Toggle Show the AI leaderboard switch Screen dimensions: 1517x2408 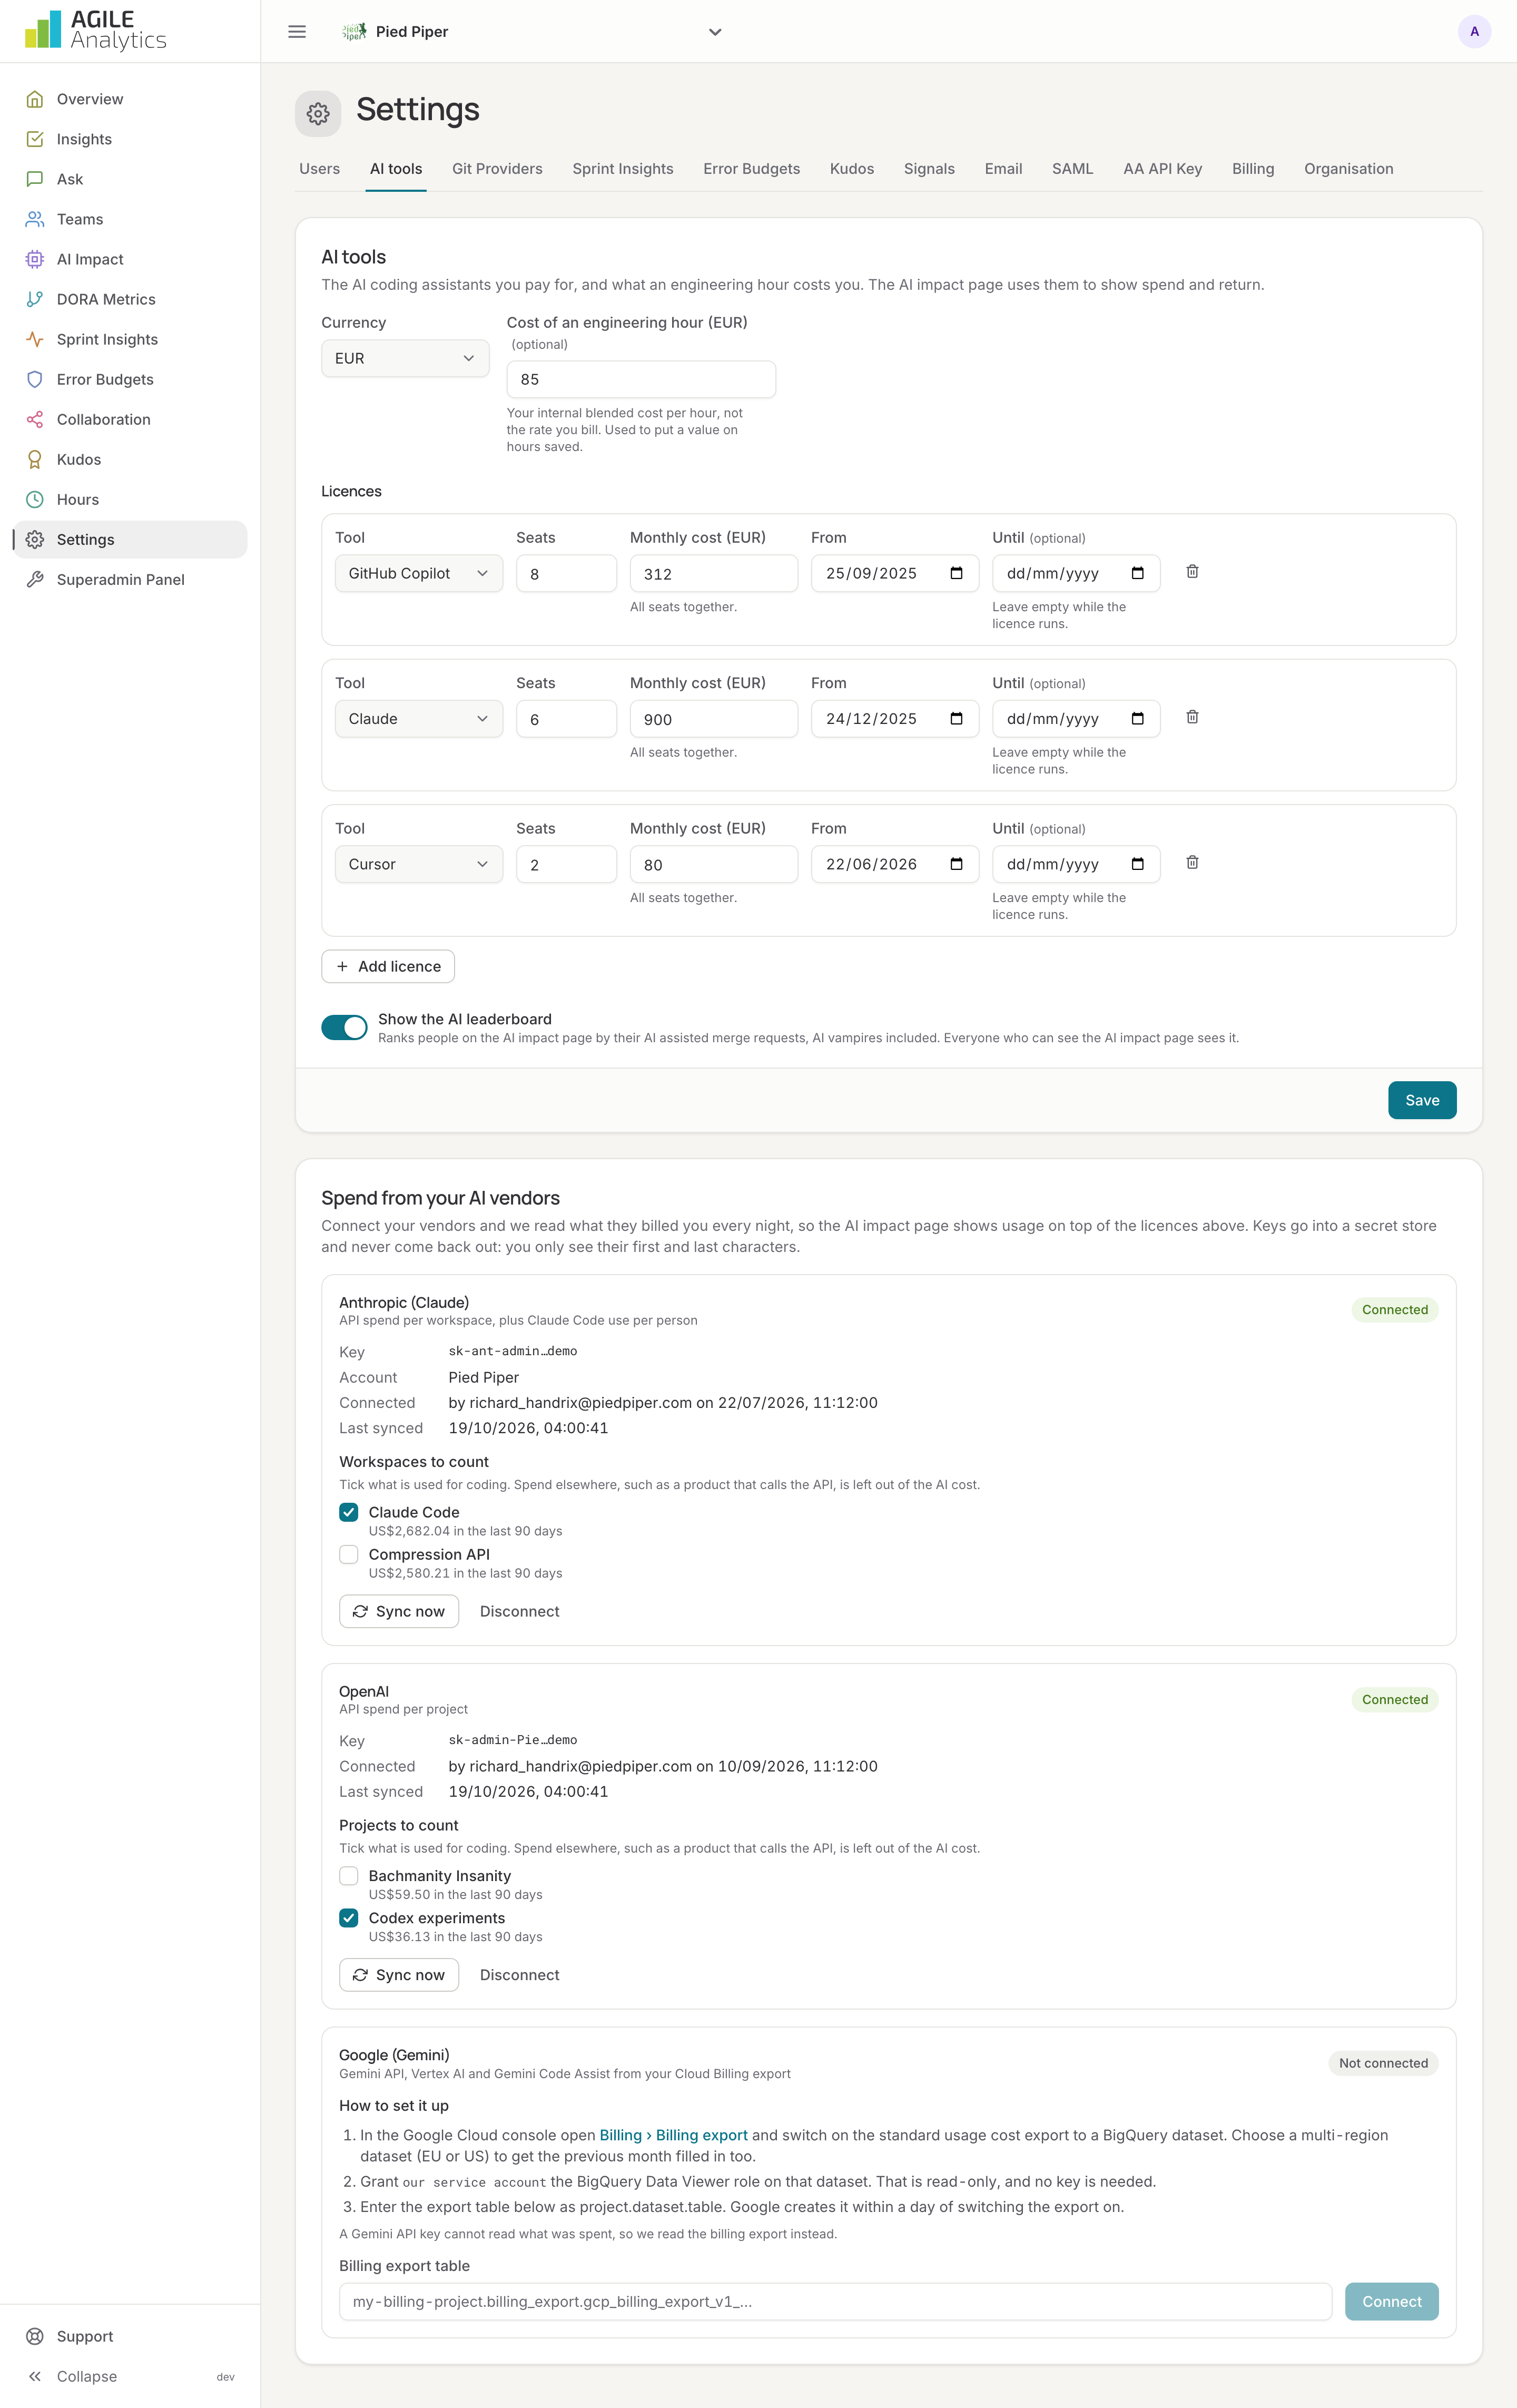(x=344, y=1027)
